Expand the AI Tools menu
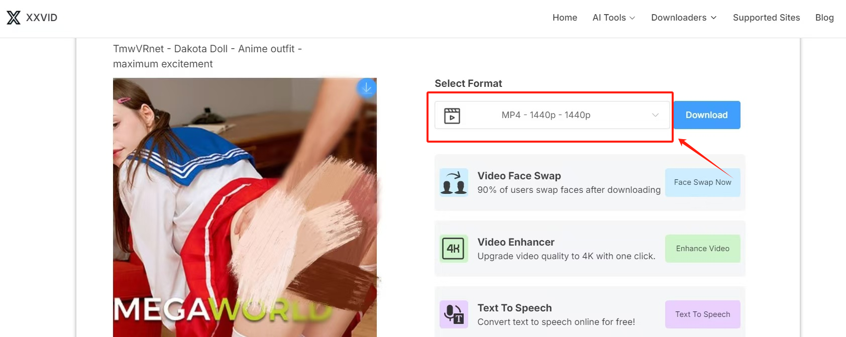 tap(613, 18)
